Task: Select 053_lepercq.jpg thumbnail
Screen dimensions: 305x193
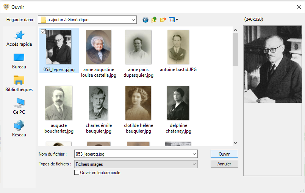Action: (x=59, y=47)
